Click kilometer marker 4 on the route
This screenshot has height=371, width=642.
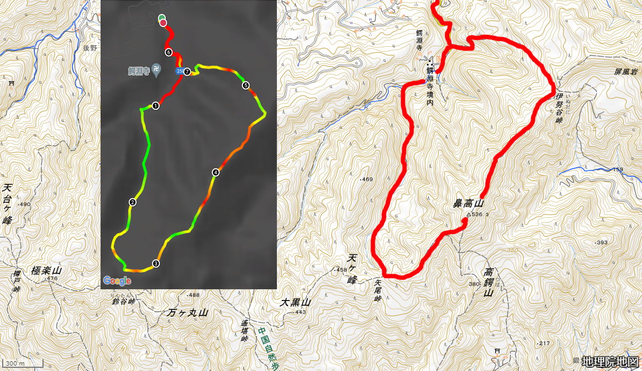click(x=216, y=173)
